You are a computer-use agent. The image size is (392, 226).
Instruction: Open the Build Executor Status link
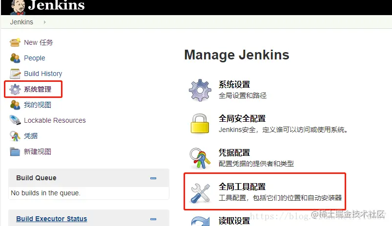[51, 219]
